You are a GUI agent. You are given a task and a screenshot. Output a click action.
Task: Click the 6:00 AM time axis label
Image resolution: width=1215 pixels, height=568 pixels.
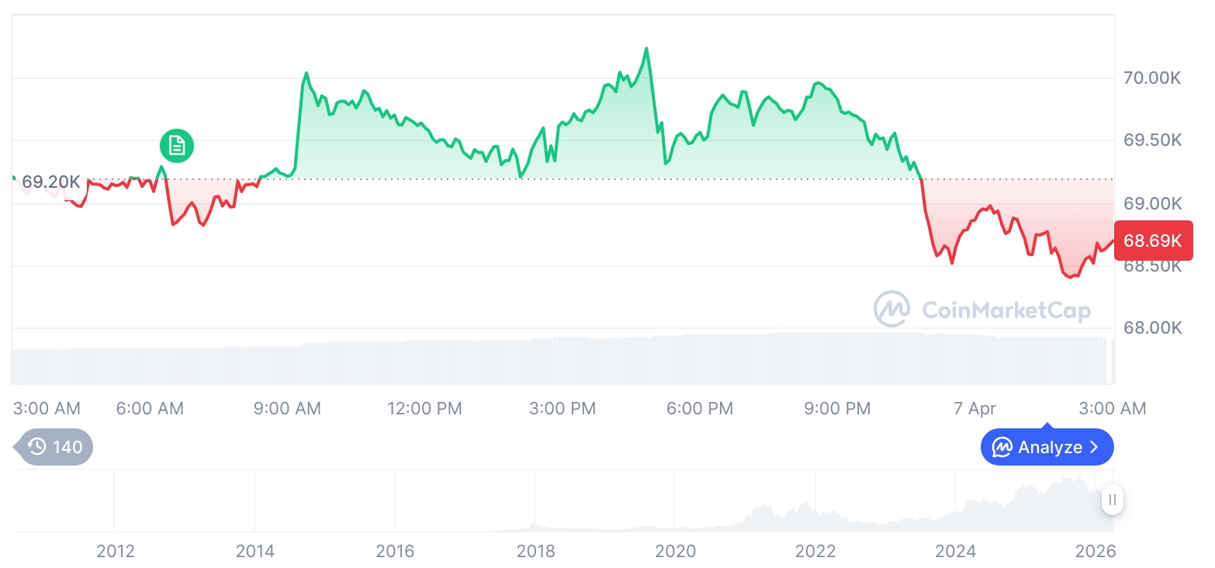(x=150, y=408)
